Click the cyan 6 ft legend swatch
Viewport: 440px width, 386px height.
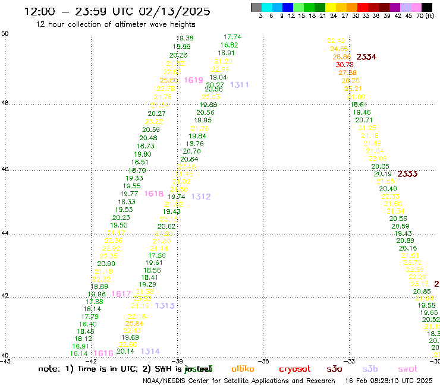pyautogui.click(x=267, y=7)
